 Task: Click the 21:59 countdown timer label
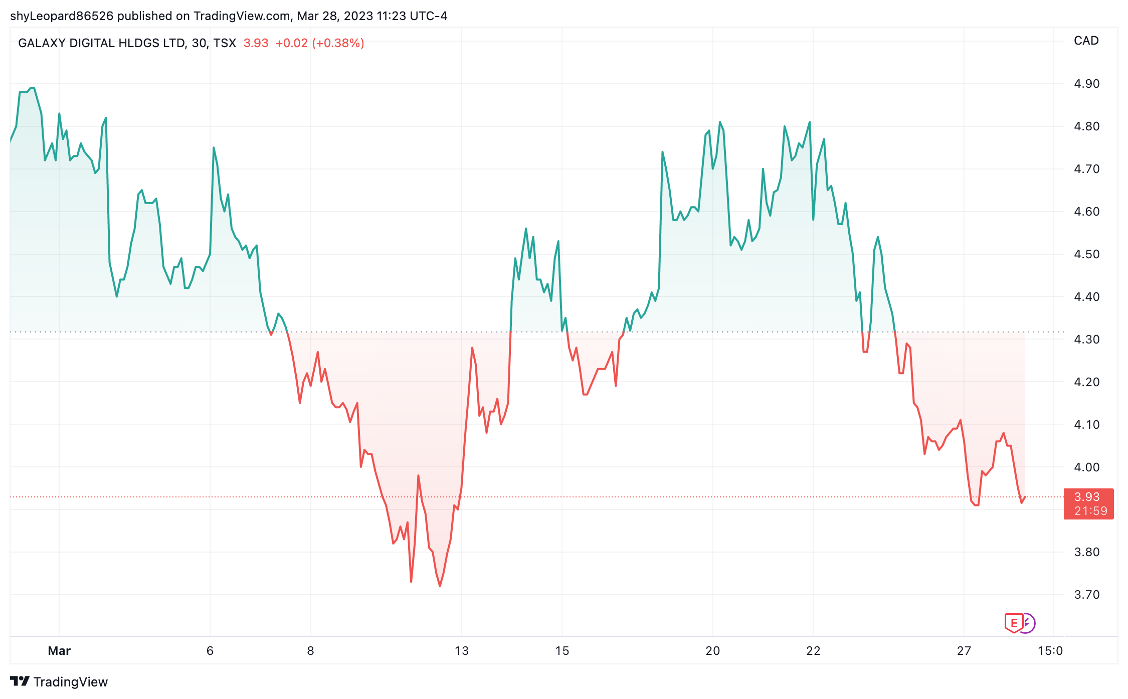(x=1090, y=511)
